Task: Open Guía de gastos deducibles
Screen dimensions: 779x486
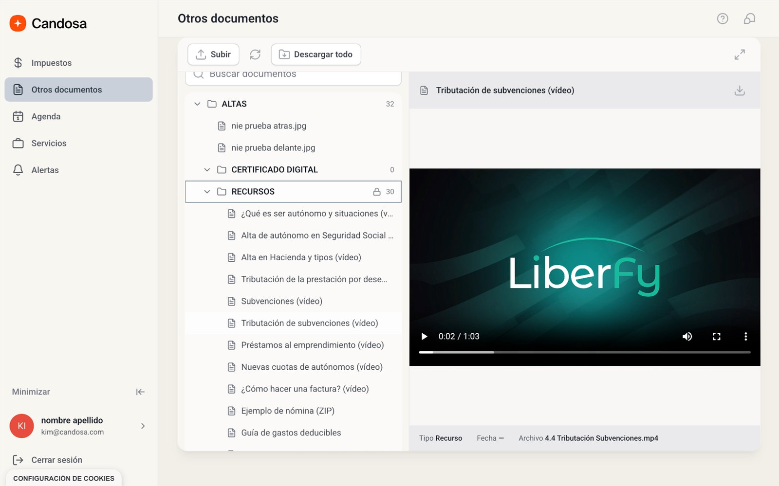Action: point(293,432)
